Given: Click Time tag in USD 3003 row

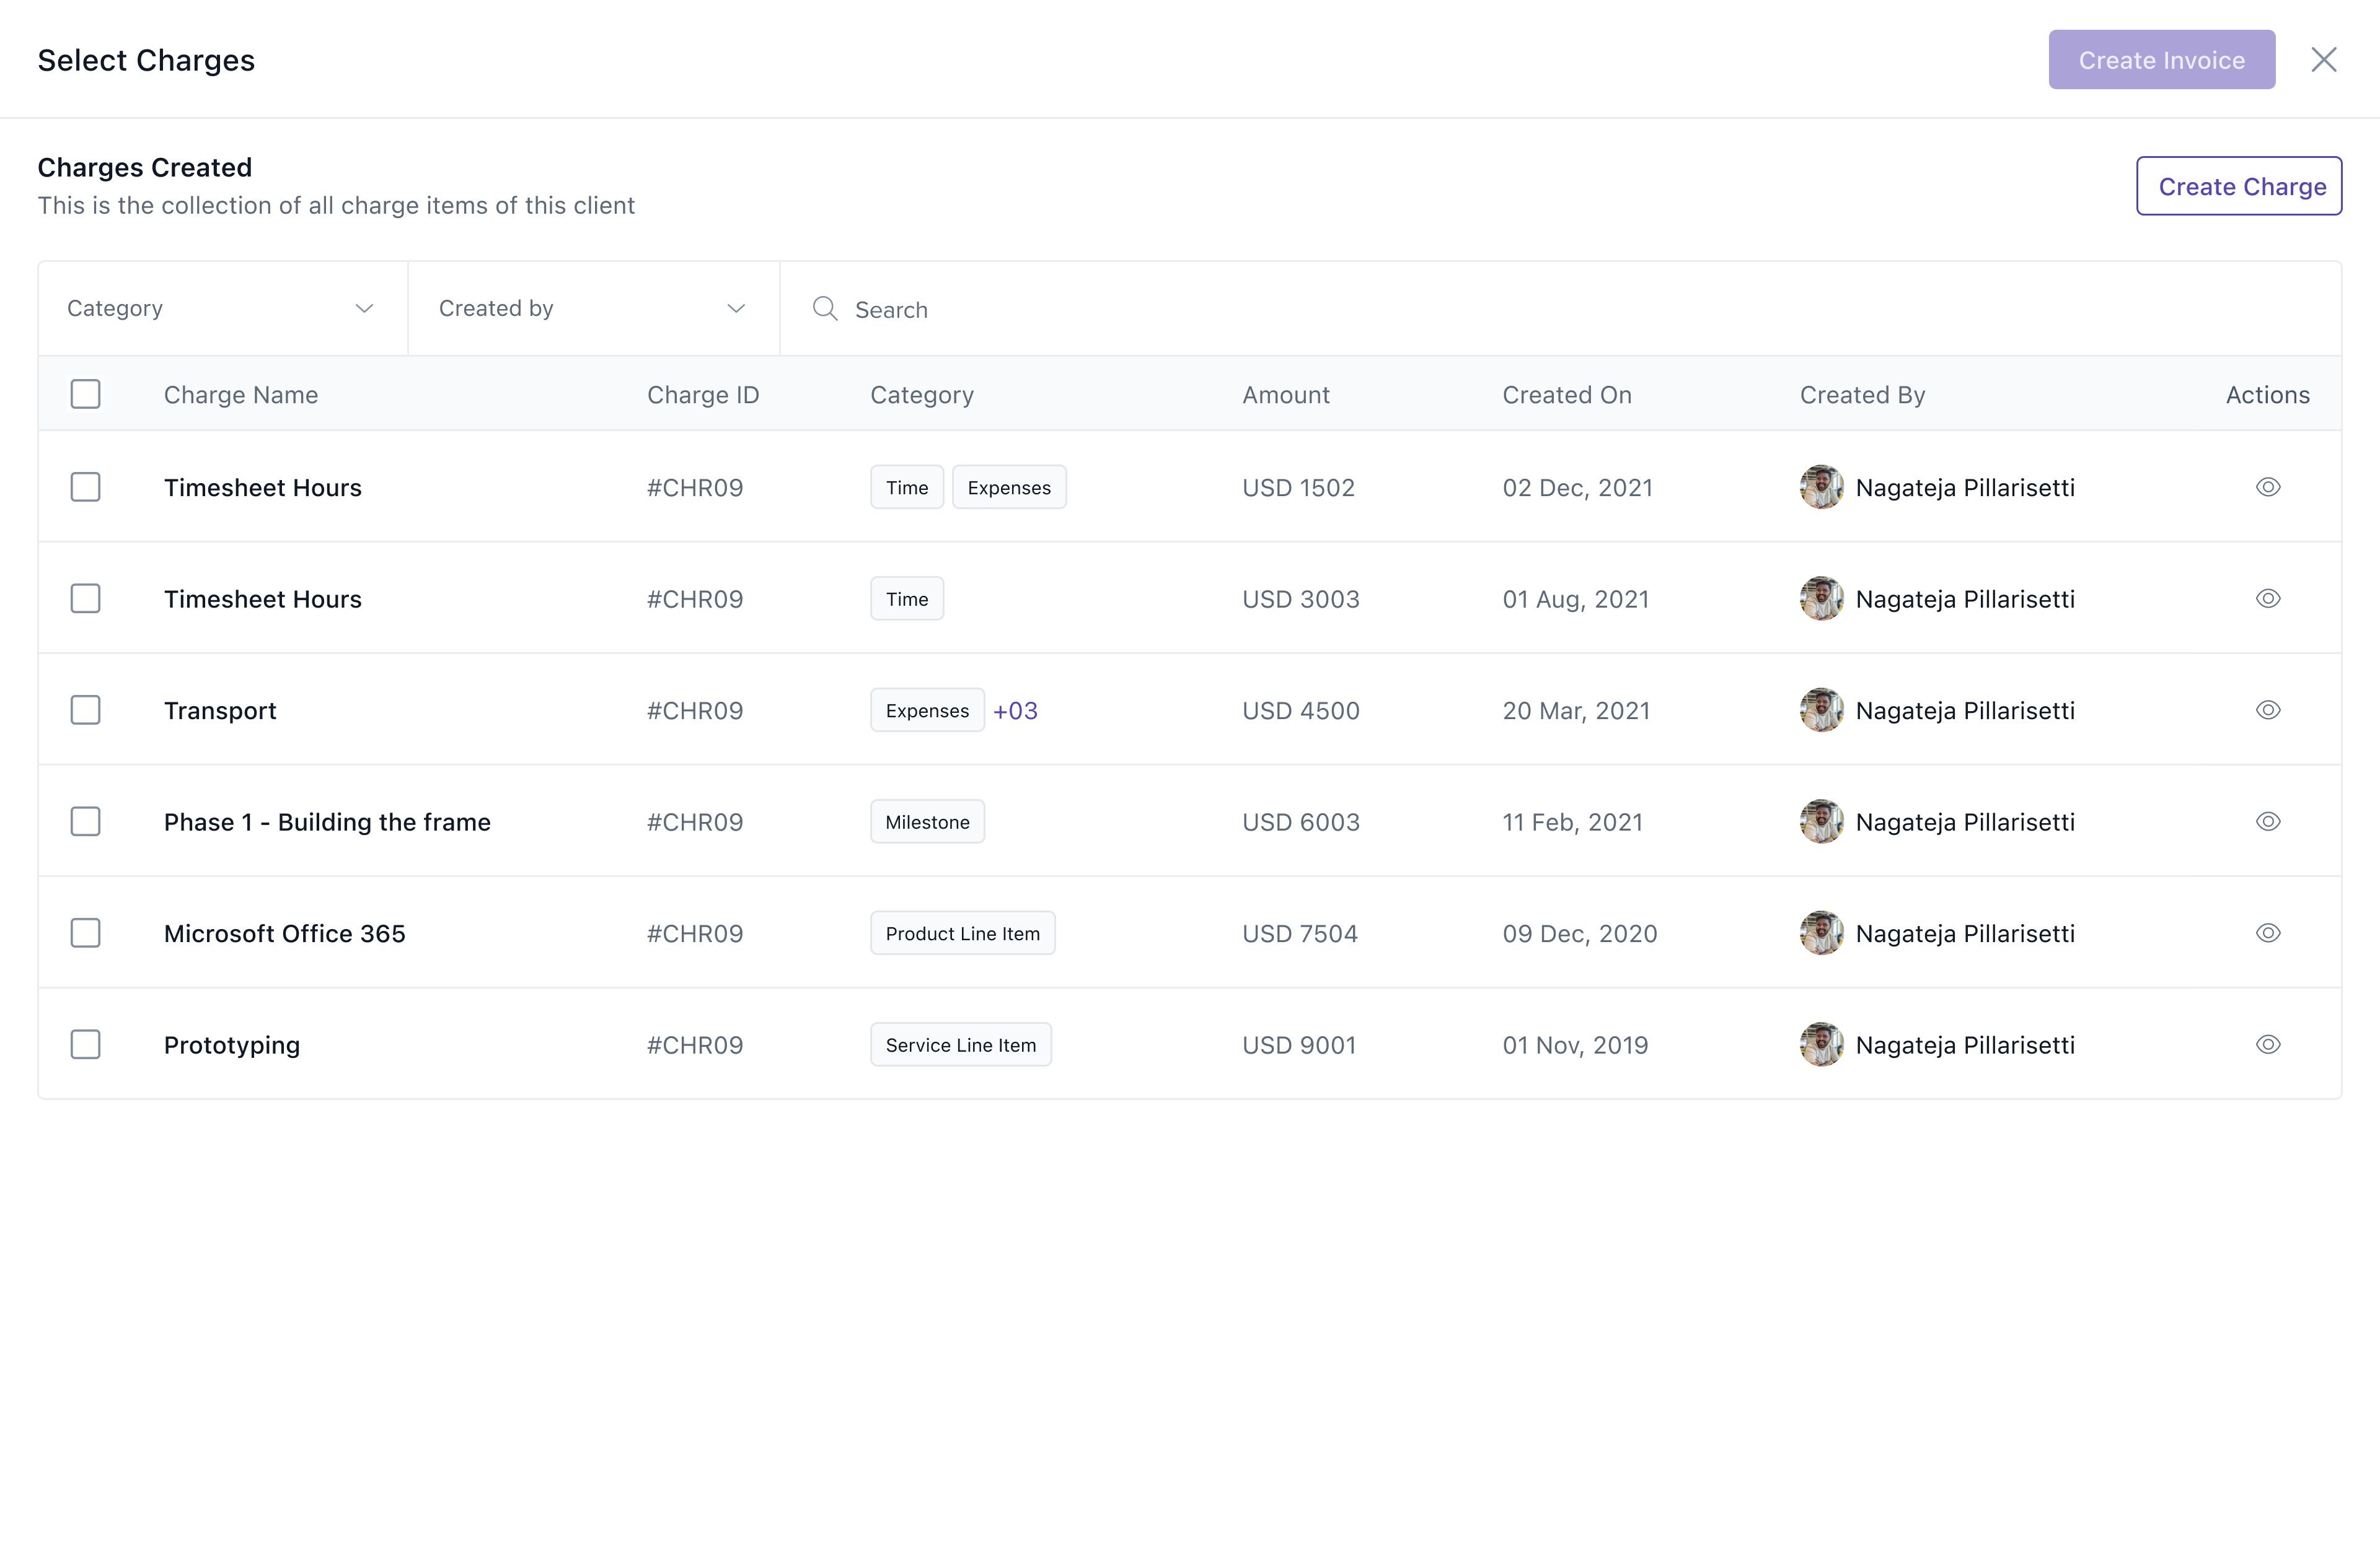Looking at the screenshot, I should tap(907, 598).
